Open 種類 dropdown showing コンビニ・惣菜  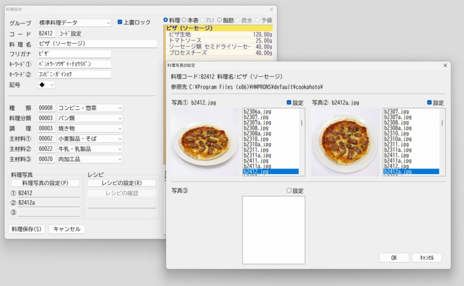coord(90,108)
